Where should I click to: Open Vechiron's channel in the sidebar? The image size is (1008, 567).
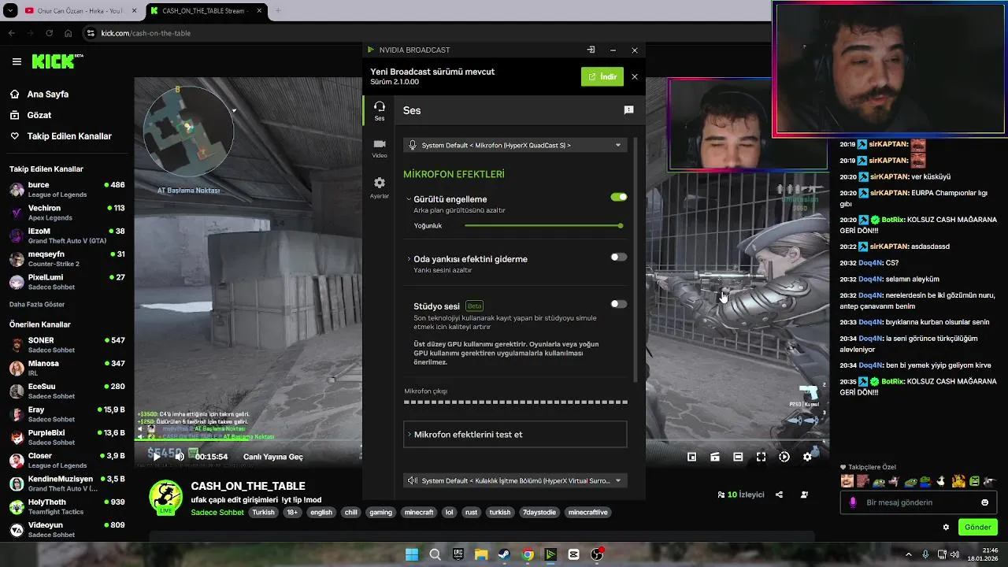point(67,213)
